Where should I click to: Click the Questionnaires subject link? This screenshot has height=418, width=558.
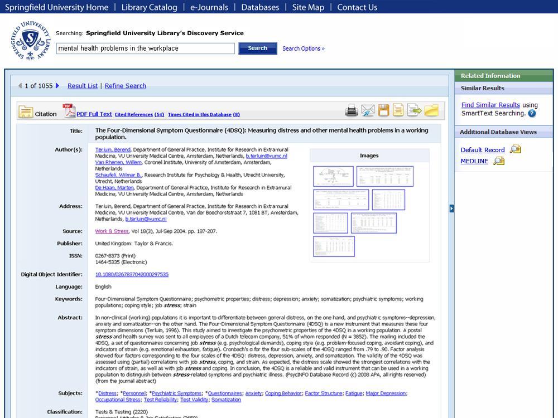[225, 393]
